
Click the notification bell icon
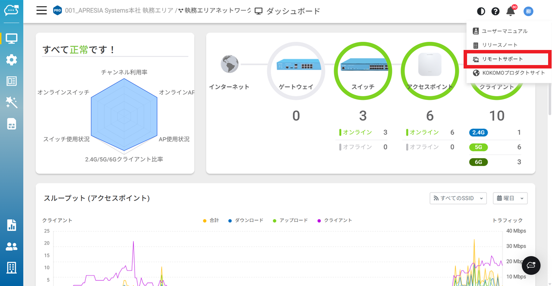point(511,12)
